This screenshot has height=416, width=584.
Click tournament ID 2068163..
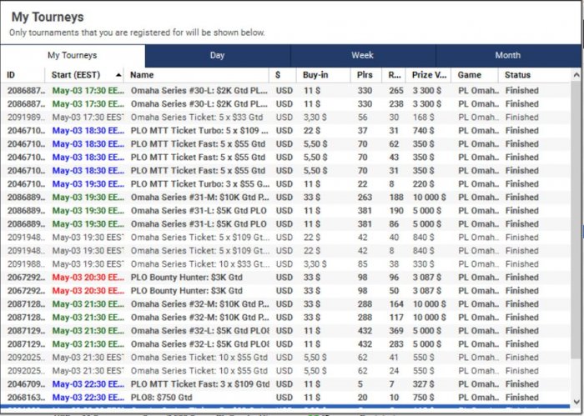pos(26,398)
